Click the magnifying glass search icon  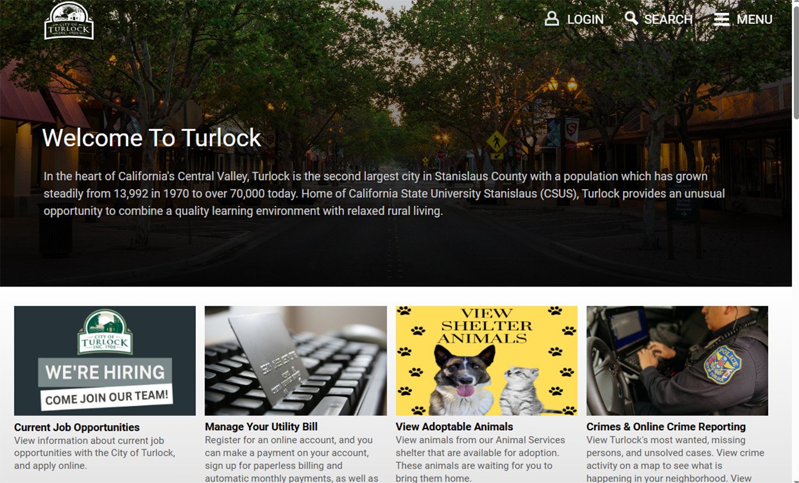tap(632, 19)
